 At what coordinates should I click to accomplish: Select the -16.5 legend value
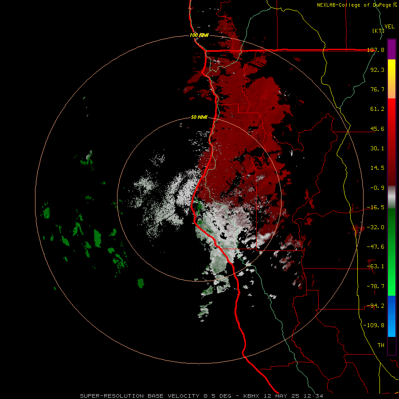coord(376,207)
